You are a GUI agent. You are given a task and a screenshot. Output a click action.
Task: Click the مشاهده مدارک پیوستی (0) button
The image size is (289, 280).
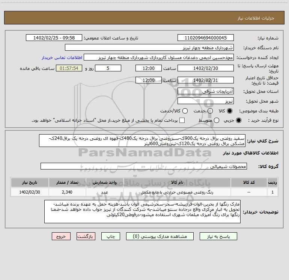(x=160, y=236)
